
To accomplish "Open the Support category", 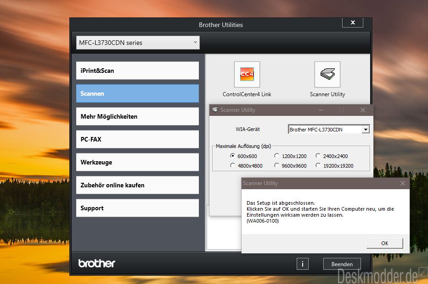I will coord(137,208).
